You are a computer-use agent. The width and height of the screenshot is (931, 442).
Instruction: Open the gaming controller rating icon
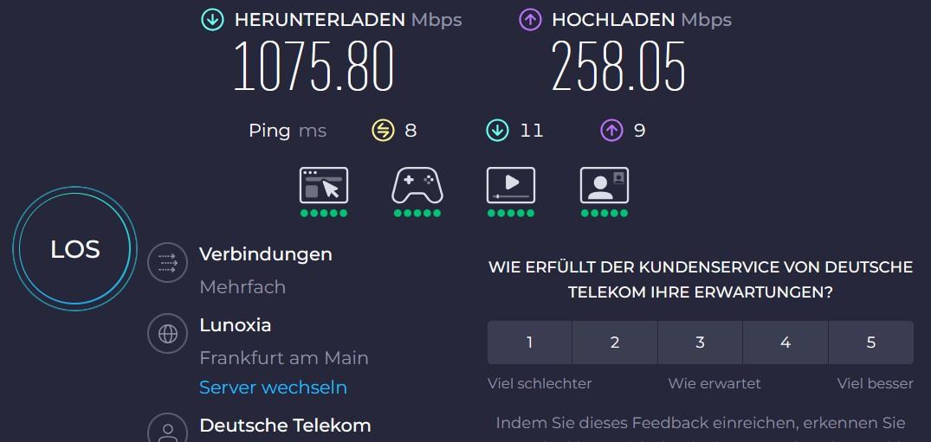pos(417,185)
